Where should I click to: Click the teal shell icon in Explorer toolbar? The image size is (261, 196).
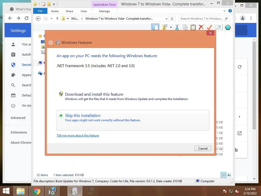click(228, 27)
